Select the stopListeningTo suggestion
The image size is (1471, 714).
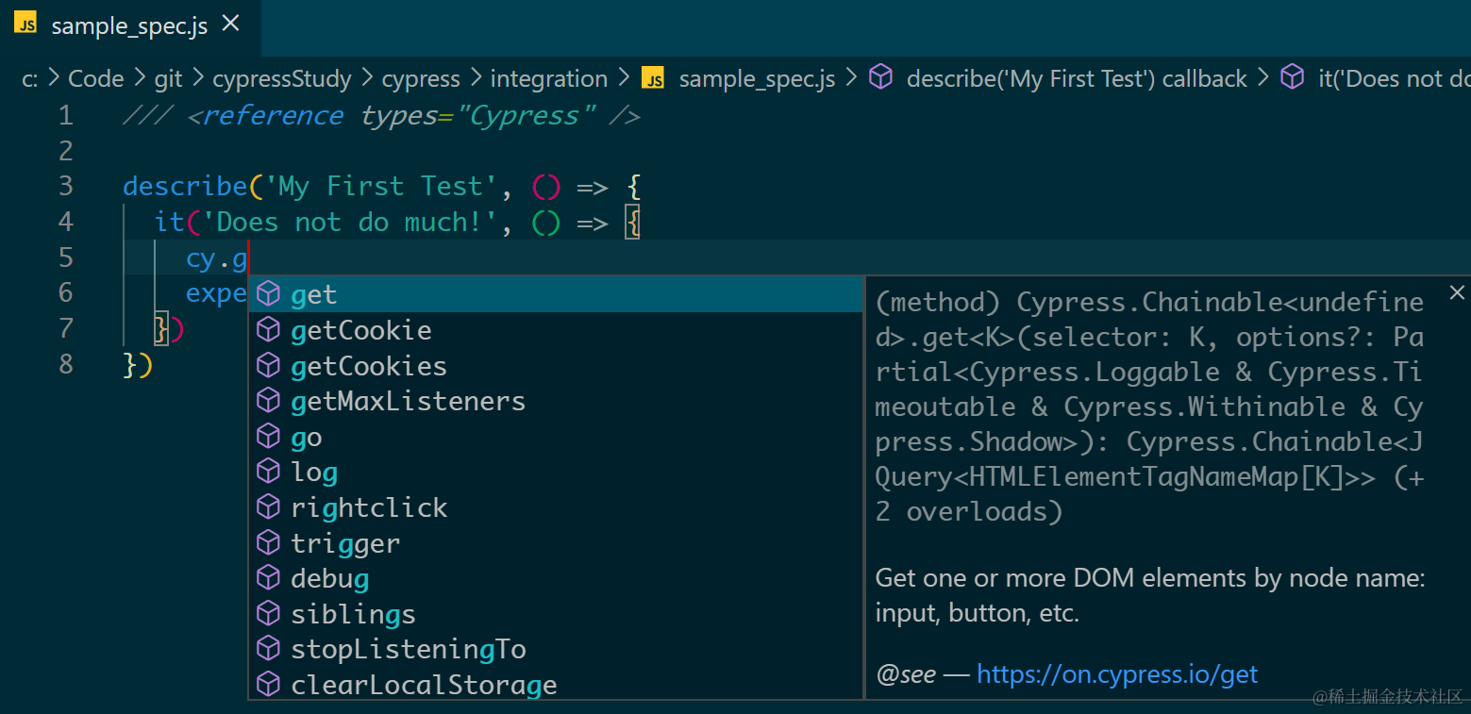[x=409, y=650]
